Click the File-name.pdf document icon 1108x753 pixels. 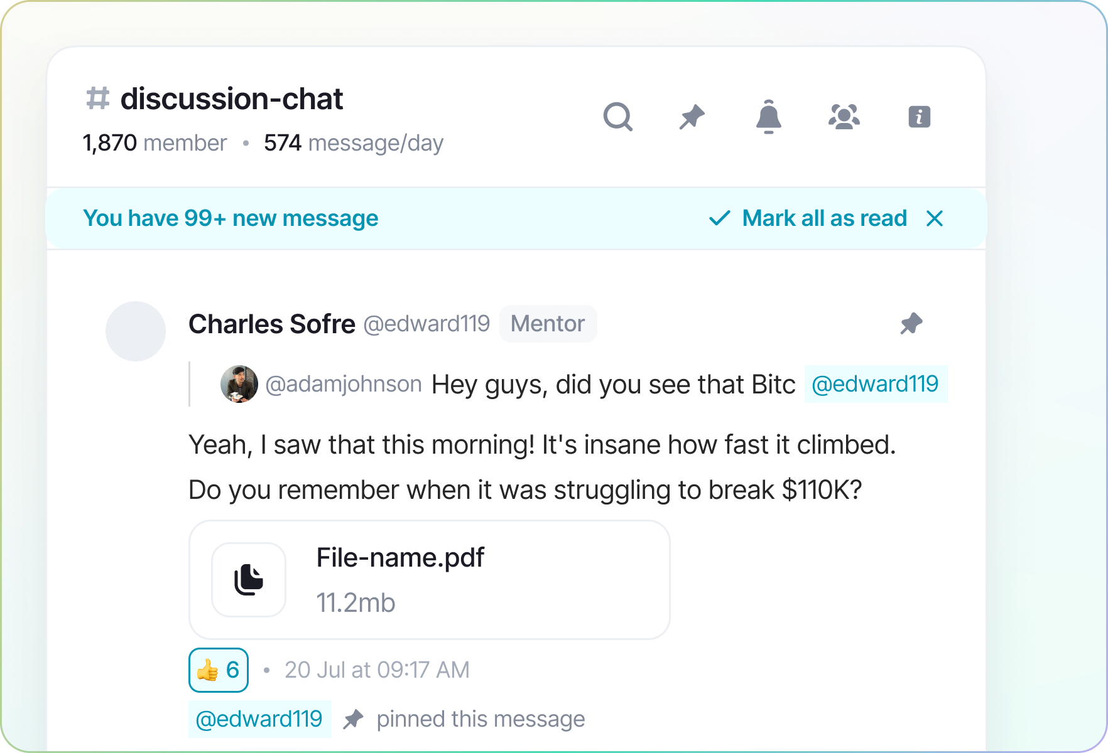(249, 580)
